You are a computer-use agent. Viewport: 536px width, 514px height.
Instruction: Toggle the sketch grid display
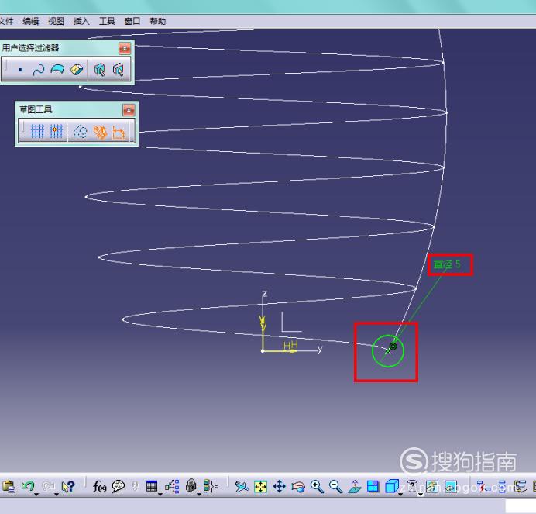[x=37, y=132]
